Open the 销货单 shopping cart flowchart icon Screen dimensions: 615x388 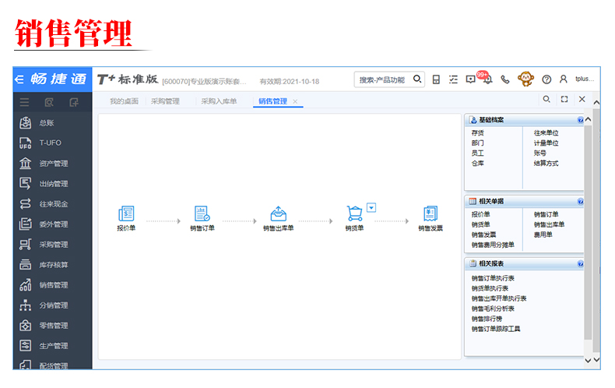(354, 213)
